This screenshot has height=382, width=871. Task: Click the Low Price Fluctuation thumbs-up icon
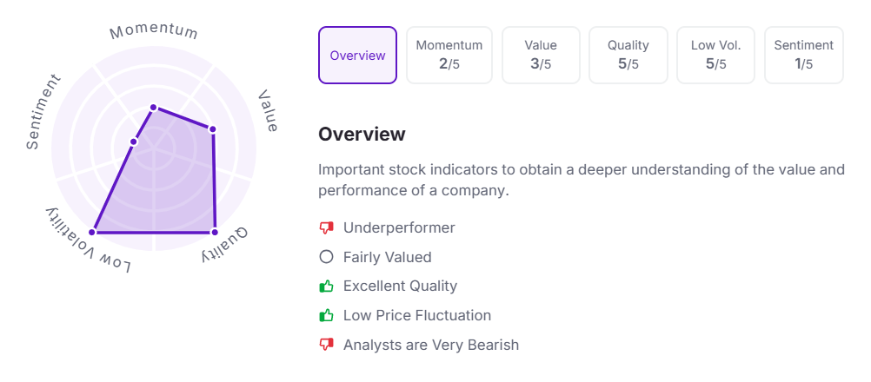coord(327,316)
